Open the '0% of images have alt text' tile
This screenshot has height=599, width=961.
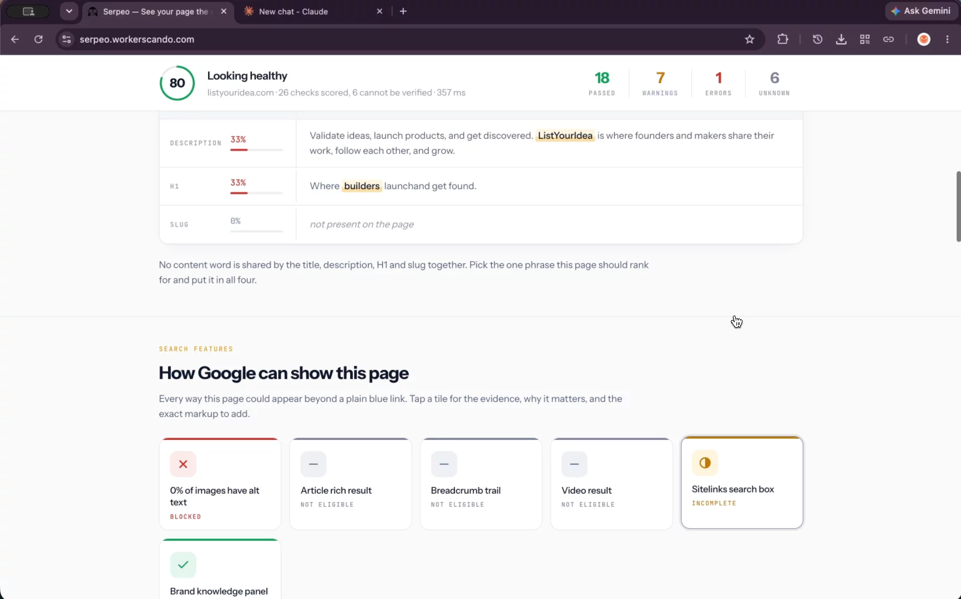pyautogui.click(x=220, y=484)
